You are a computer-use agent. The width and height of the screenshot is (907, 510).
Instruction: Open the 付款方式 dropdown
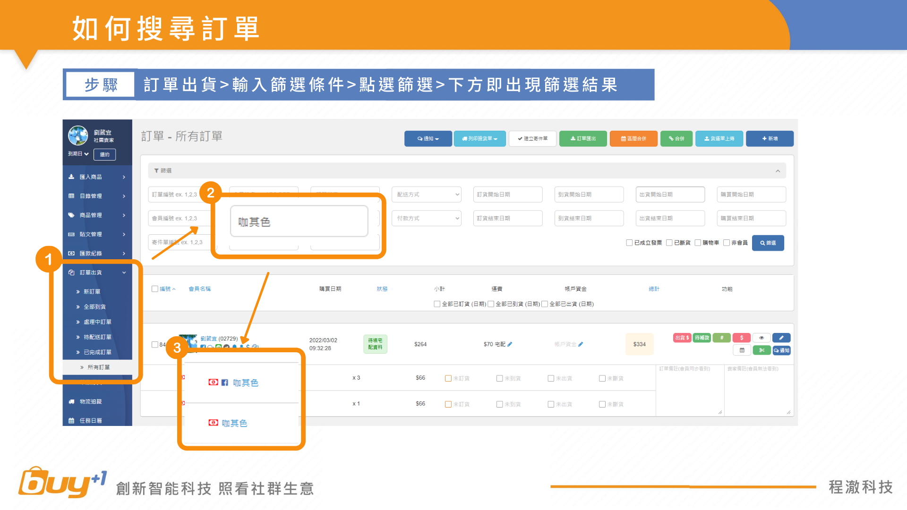[x=427, y=218]
